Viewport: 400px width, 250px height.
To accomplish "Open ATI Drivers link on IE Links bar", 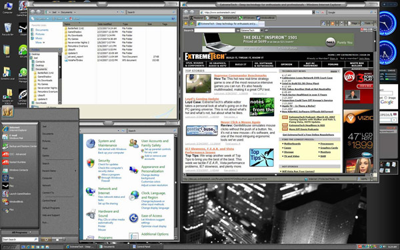I will click(247, 18).
